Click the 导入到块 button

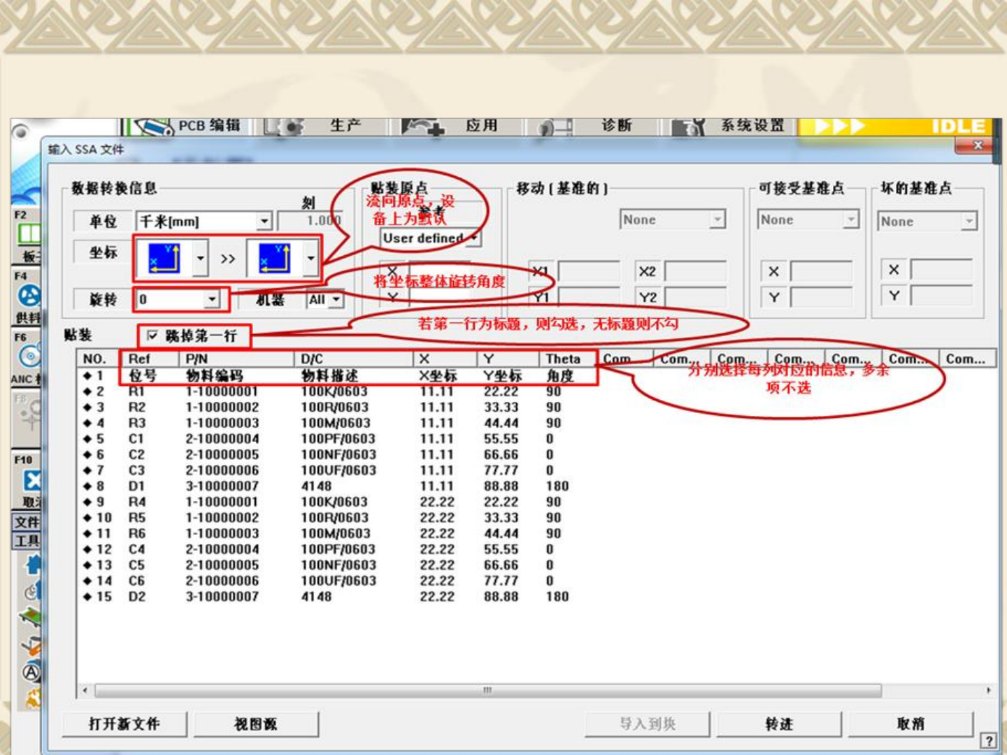648,724
